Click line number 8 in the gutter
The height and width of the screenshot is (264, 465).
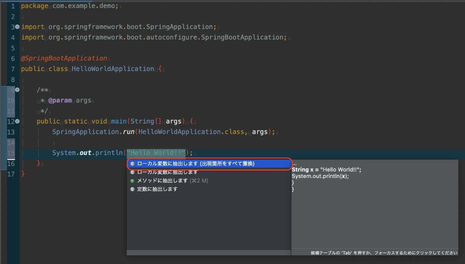pos(13,79)
